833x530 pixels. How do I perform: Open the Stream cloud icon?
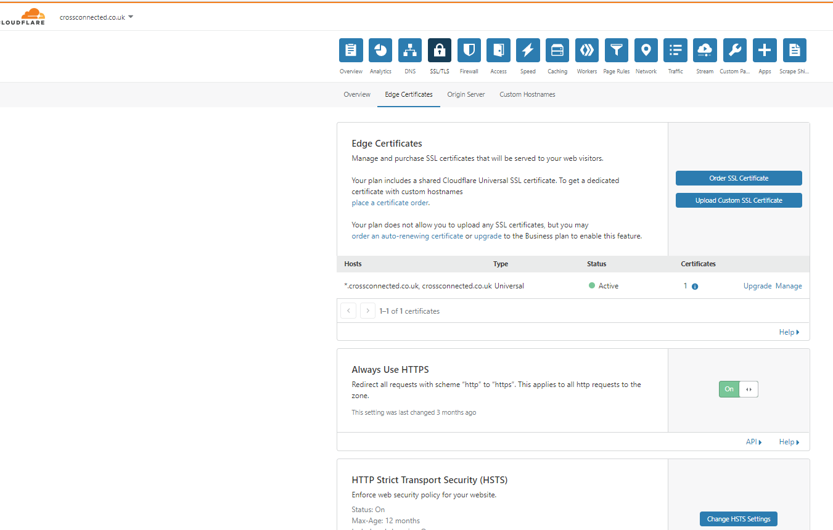point(705,51)
